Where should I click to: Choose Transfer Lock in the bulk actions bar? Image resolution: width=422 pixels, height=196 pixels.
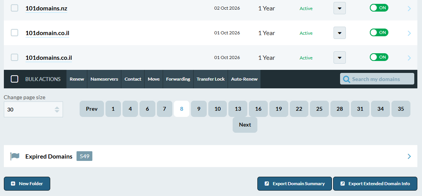211,79
